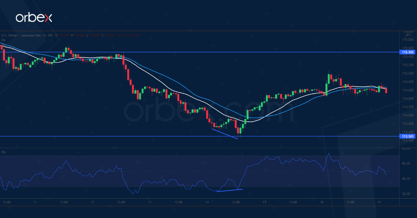
Task: Click the 115.800 price axis label
Action: point(407,40)
